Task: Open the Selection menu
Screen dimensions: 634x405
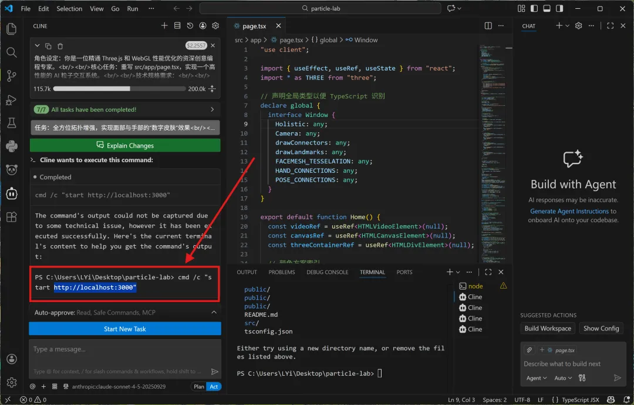Action: [x=69, y=9]
